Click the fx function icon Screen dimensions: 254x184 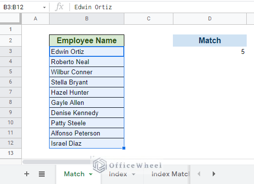[59, 7]
